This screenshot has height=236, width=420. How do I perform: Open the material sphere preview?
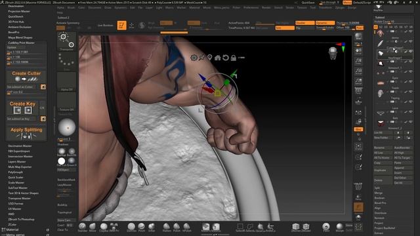coord(66,127)
